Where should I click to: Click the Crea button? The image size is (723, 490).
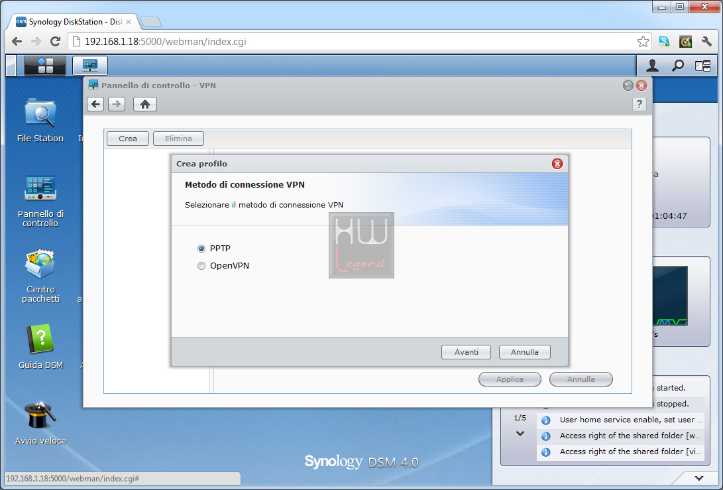click(128, 139)
